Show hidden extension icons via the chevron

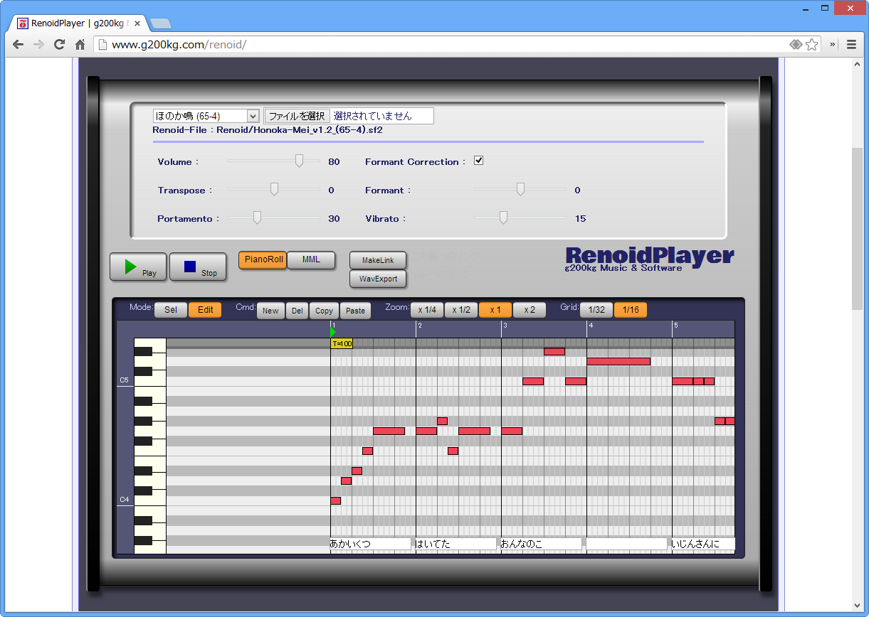[833, 44]
